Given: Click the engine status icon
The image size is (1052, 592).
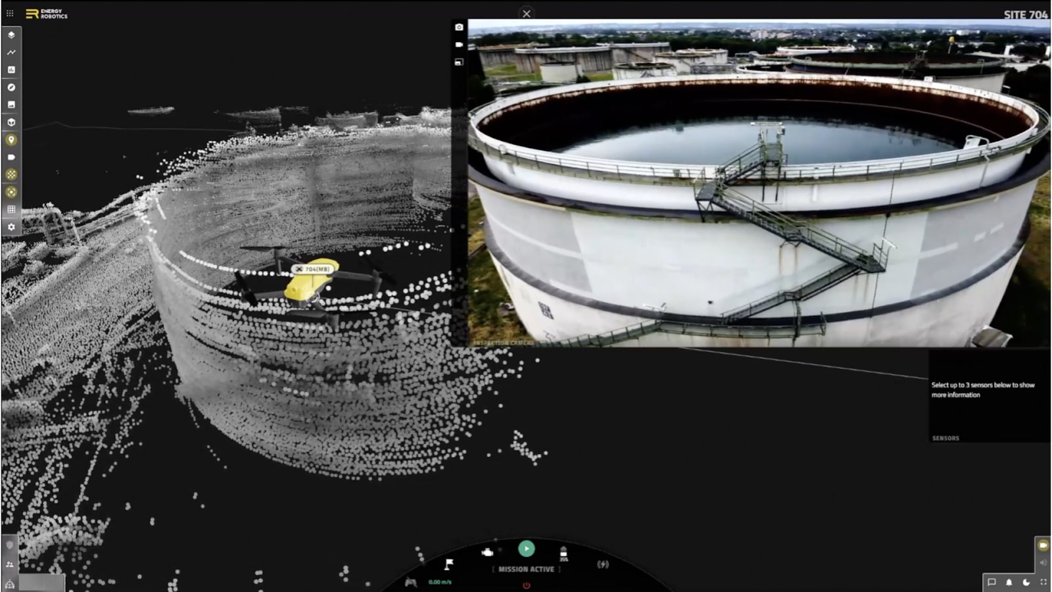Looking at the screenshot, I should [x=487, y=552].
